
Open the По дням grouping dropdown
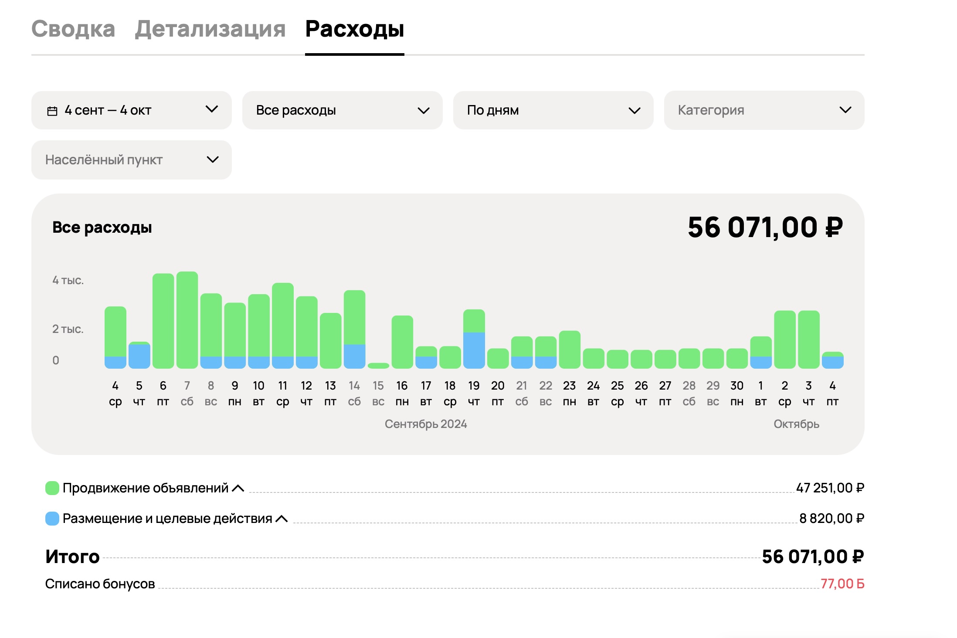pyautogui.click(x=553, y=110)
